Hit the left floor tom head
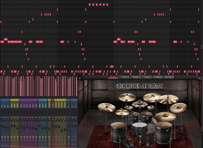203x148 pixels. tap(118, 125)
